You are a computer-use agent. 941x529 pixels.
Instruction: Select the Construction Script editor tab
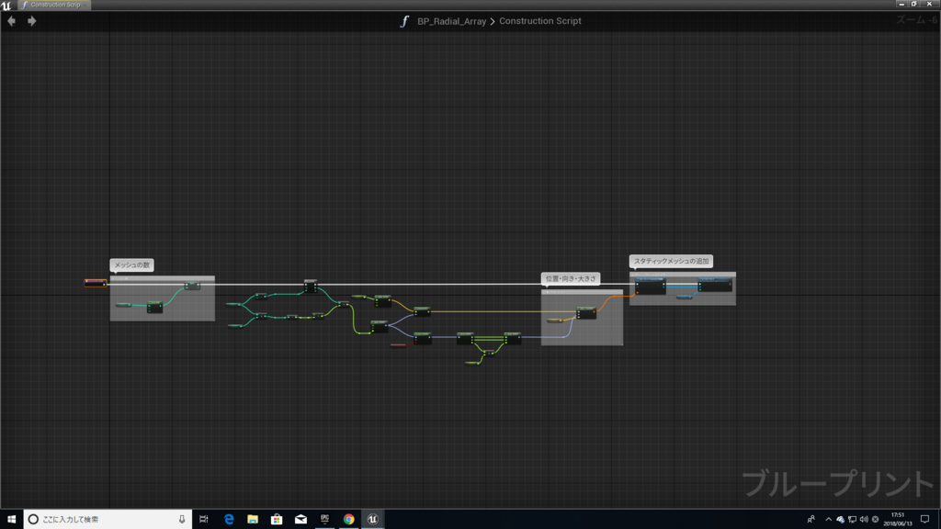[x=54, y=5]
